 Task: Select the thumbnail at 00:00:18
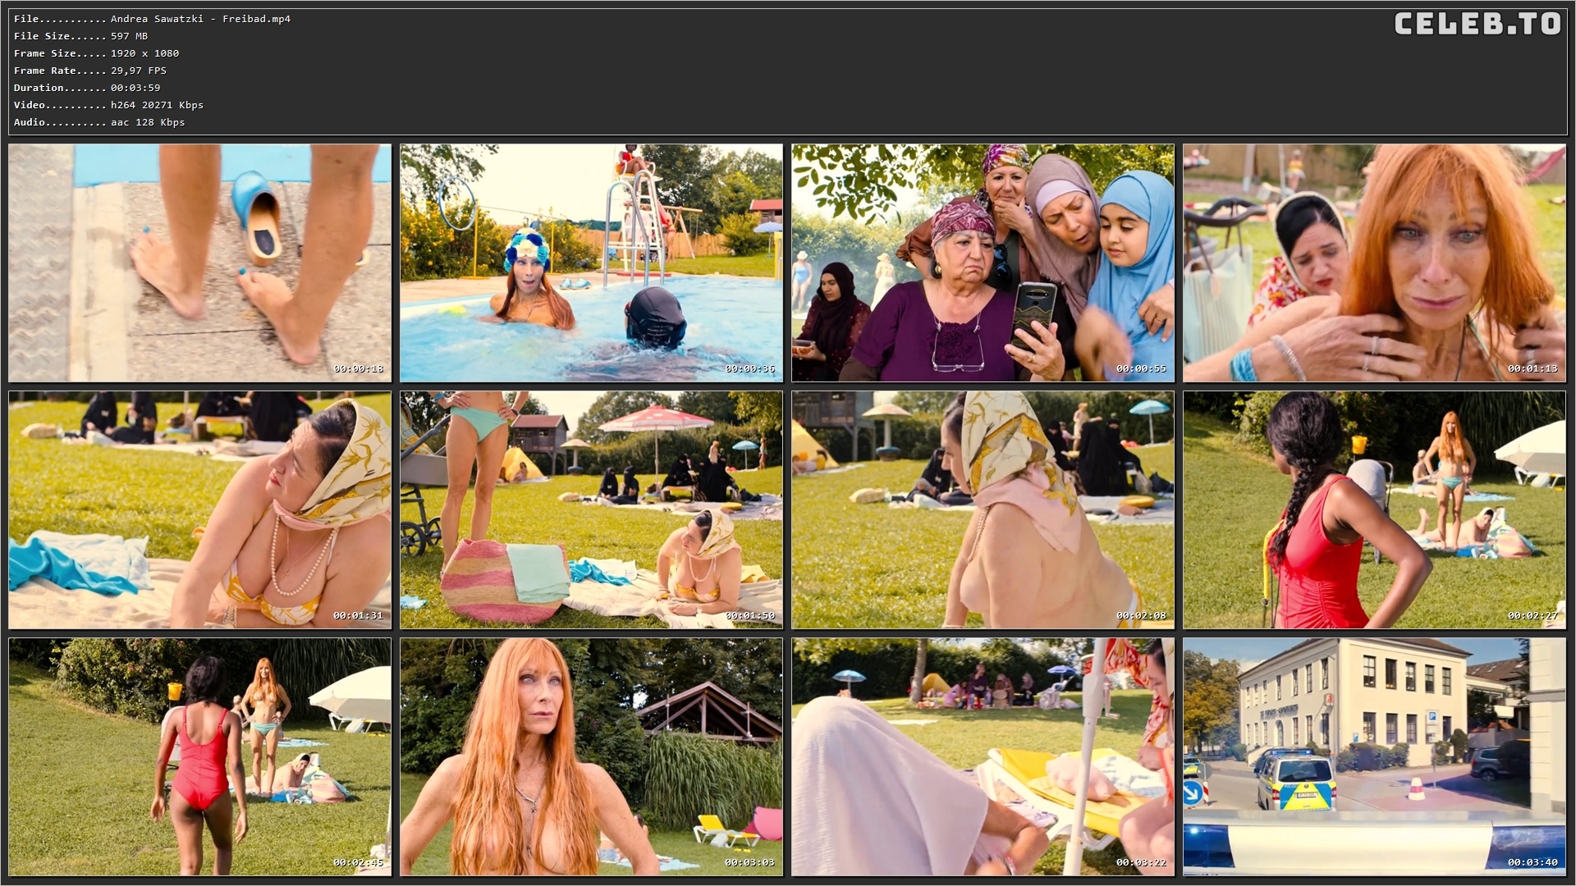pyautogui.click(x=199, y=263)
